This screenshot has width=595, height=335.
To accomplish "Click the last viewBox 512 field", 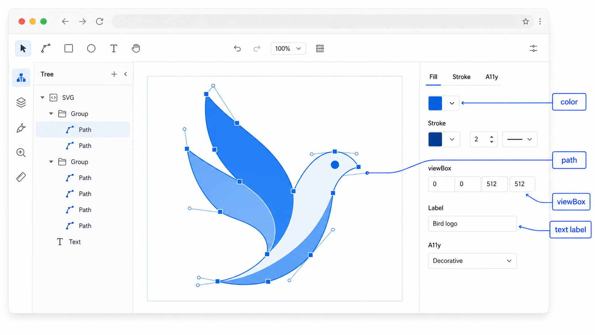I will [x=522, y=184].
